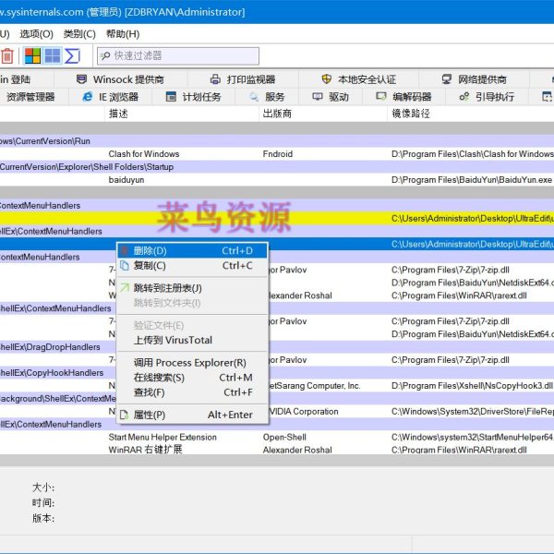This screenshot has width=554, height=554.
Task: Click the computer icon on 网络提供商 tab
Action: click(447, 79)
